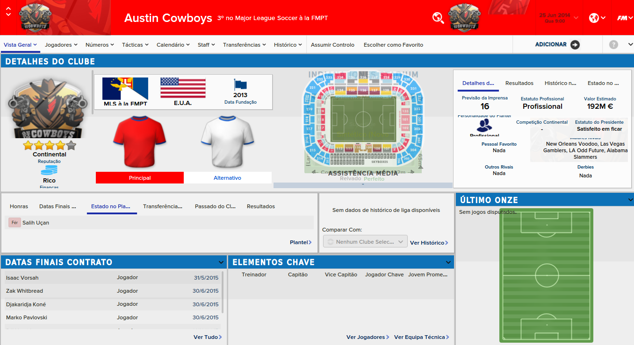This screenshot has width=634, height=345.
Task: Select the Tácticas menu
Action: pyautogui.click(x=135, y=45)
